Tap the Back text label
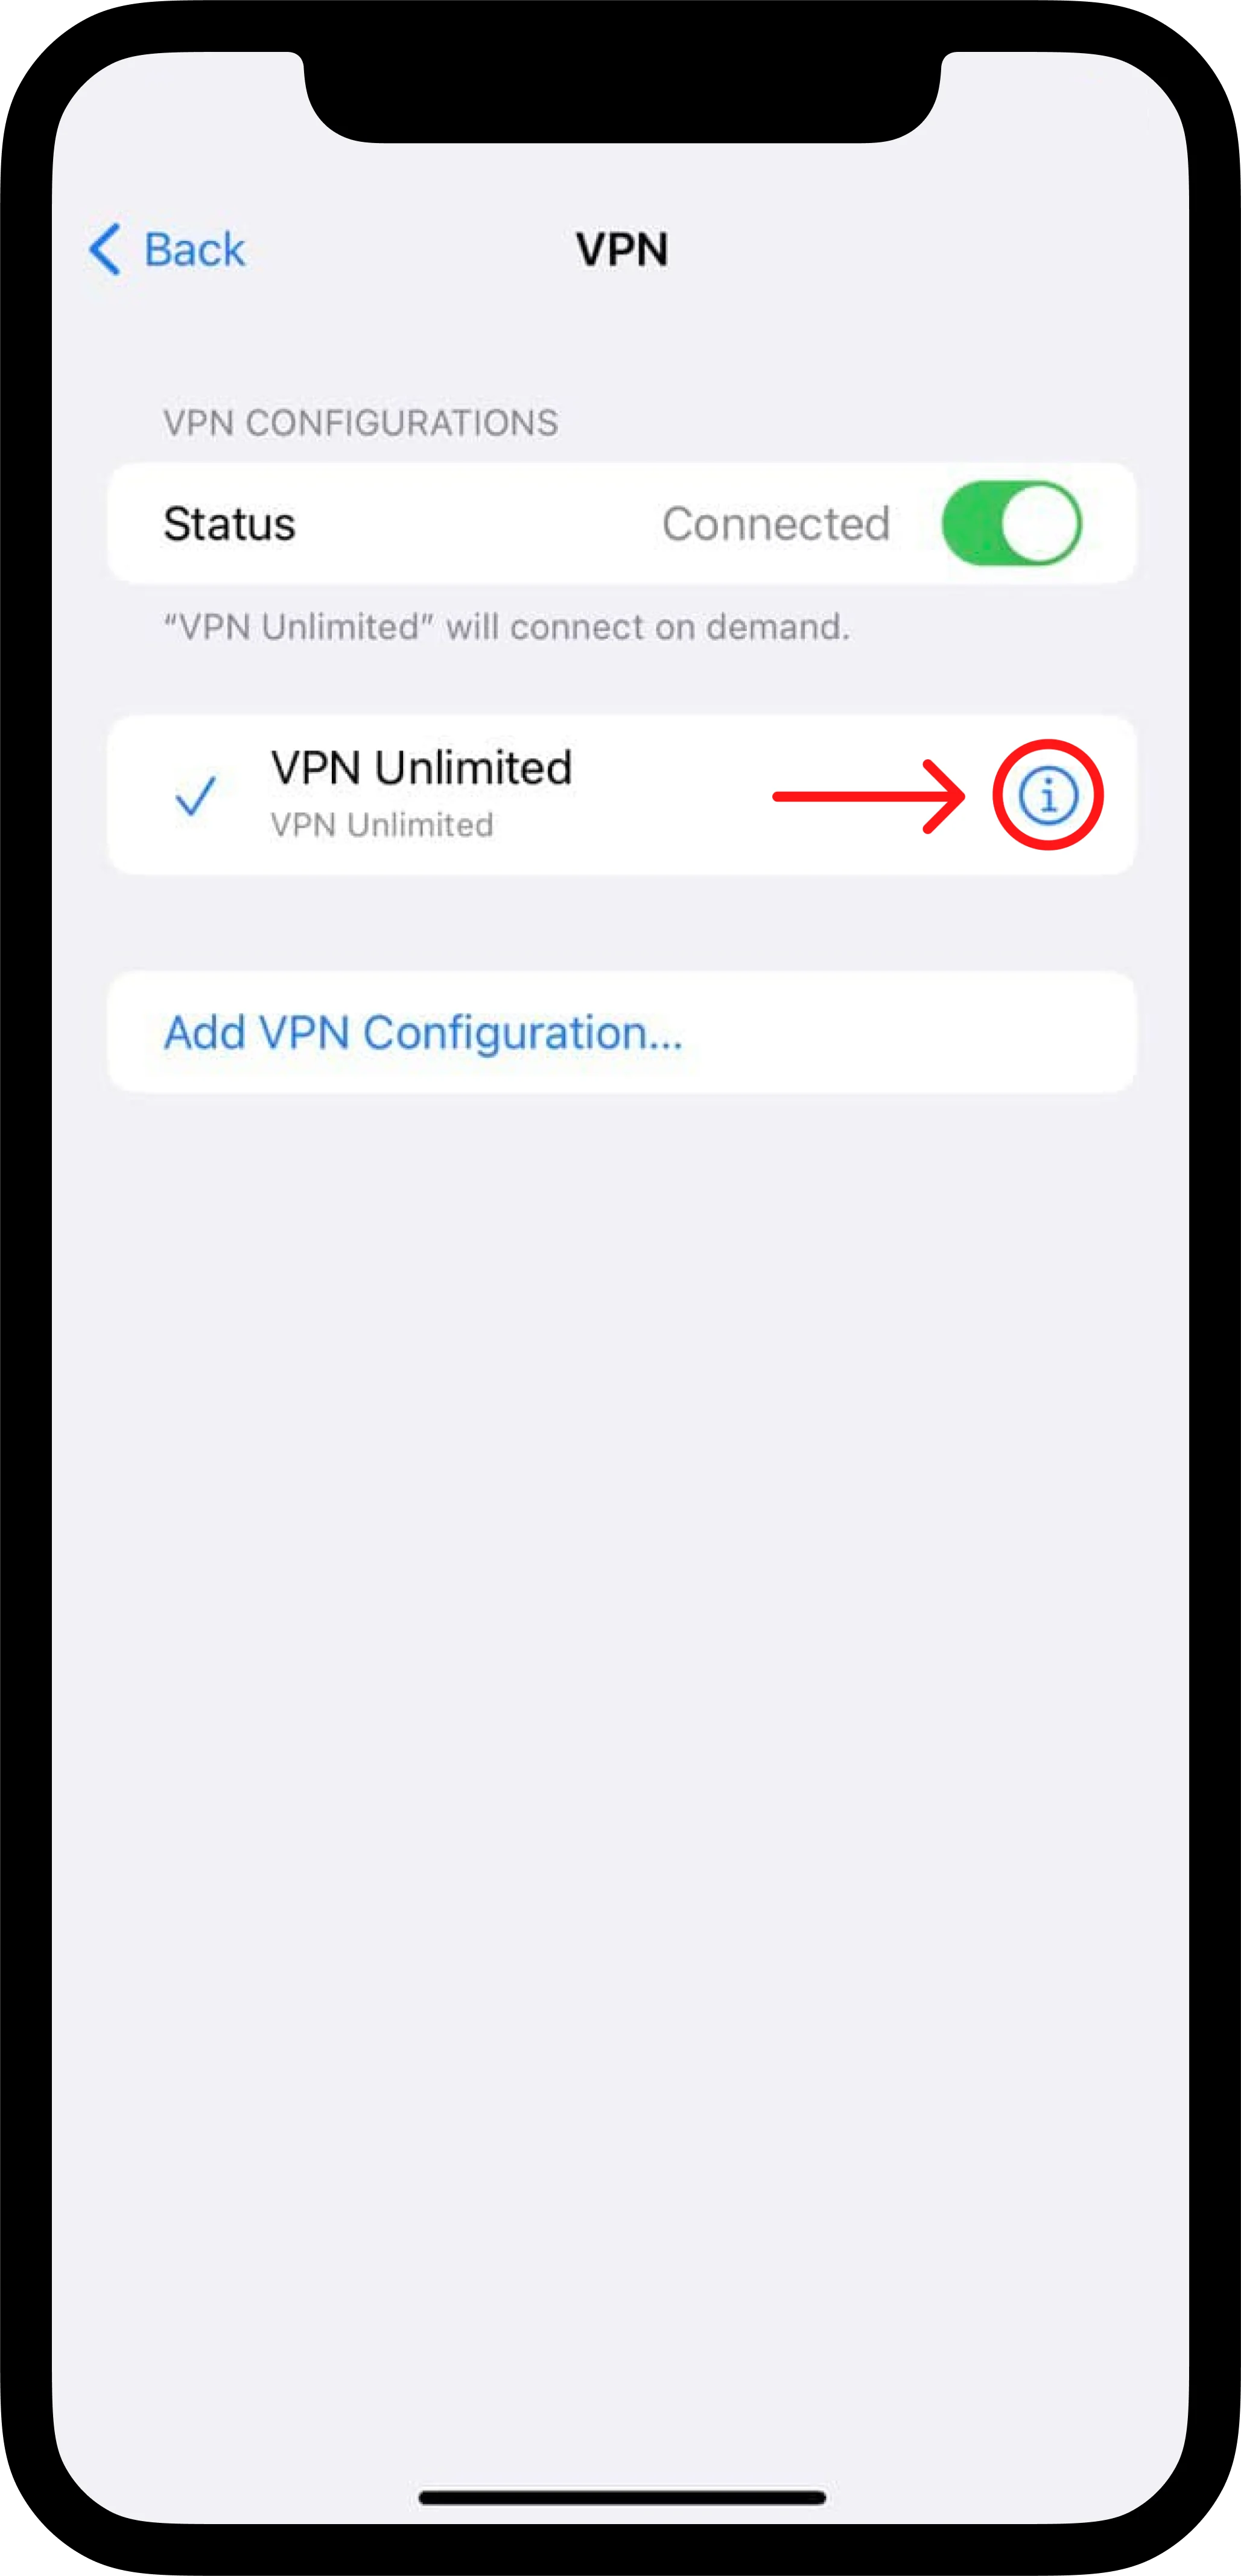Image resolution: width=1241 pixels, height=2576 pixels. (x=194, y=249)
